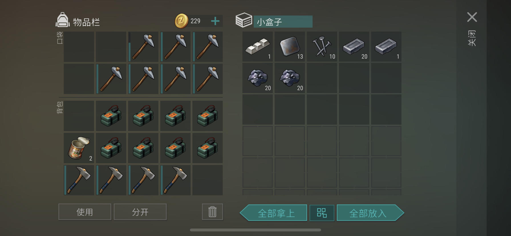Image resolution: width=511 pixels, height=236 pixels.
Task: Select the first iron ore stack
Action: [257, 78]
